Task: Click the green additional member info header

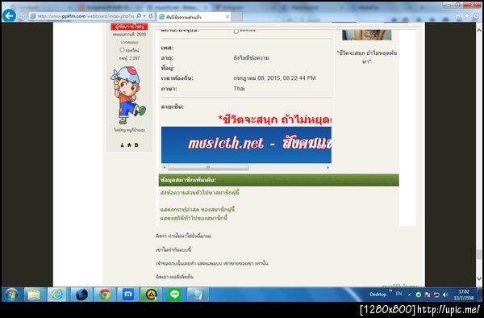Action: (279, 180)
